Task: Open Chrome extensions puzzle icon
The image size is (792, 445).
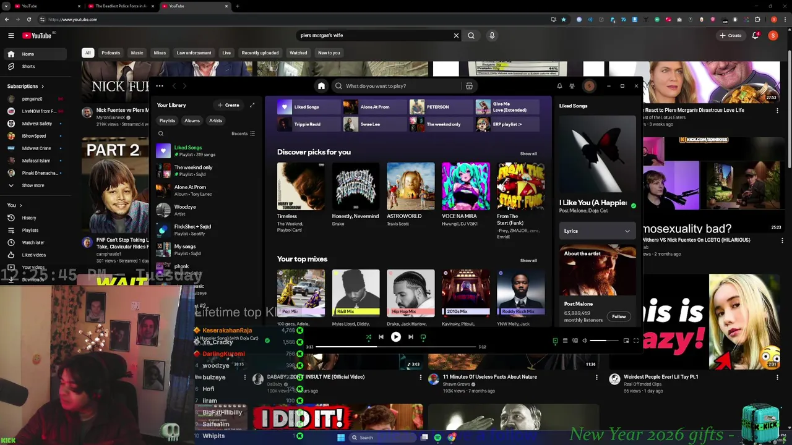Action: coord(757,19)
